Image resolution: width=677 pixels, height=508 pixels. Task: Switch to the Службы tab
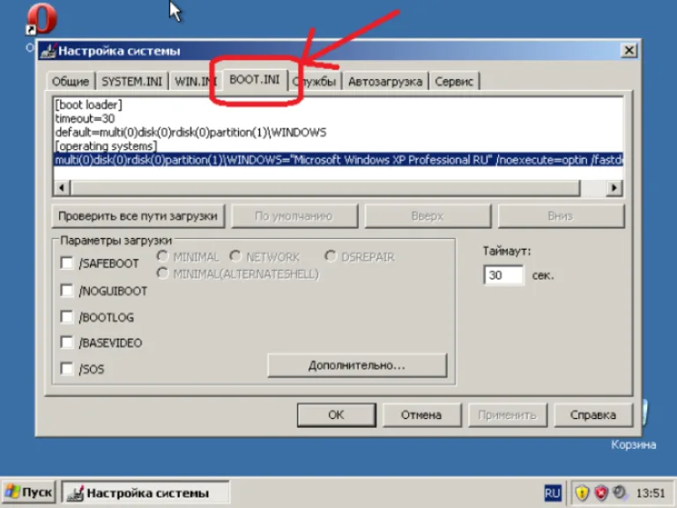tap(316, 82)
